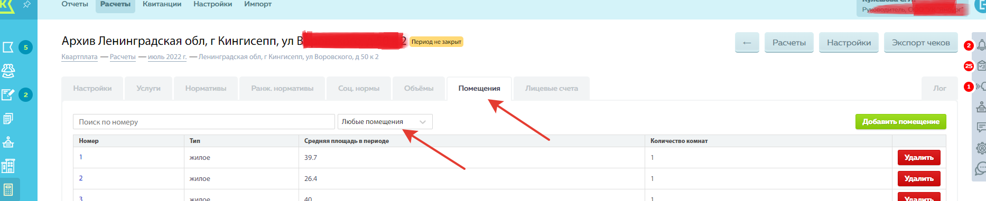Click the Расчеты button in the header
Viewport: 986px width, 201px height.
(x=789, y=43)
